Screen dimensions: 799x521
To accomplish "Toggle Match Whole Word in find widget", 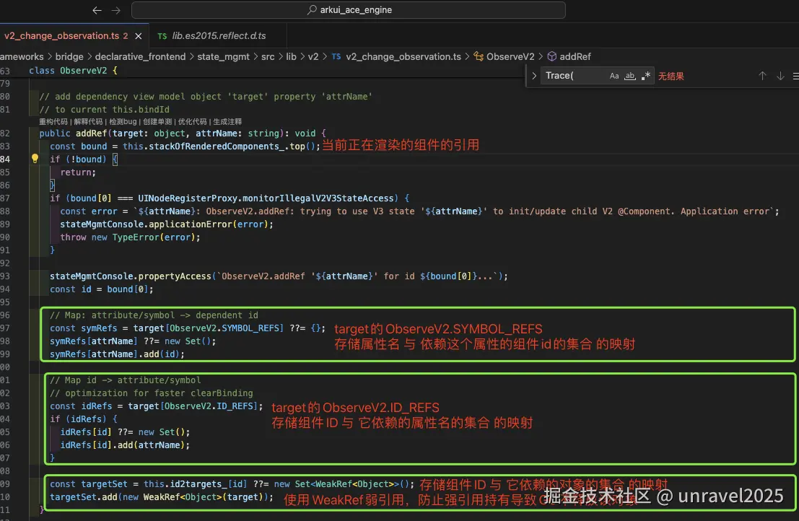I will click(x=630, y=76).
